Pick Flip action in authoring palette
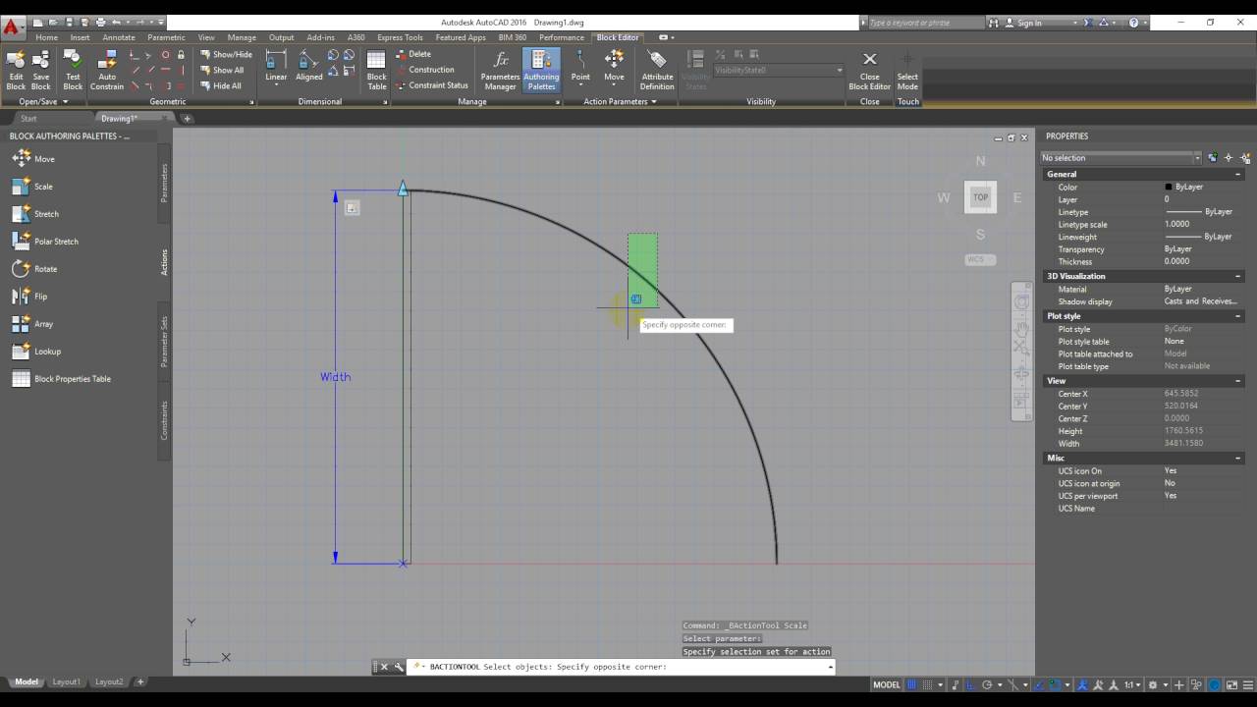The height and width of the screenshot is (707, 1257). [x=29, y=297]
